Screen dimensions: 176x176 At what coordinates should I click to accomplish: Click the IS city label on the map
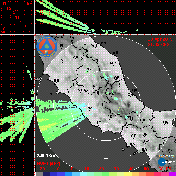(132, 119)
